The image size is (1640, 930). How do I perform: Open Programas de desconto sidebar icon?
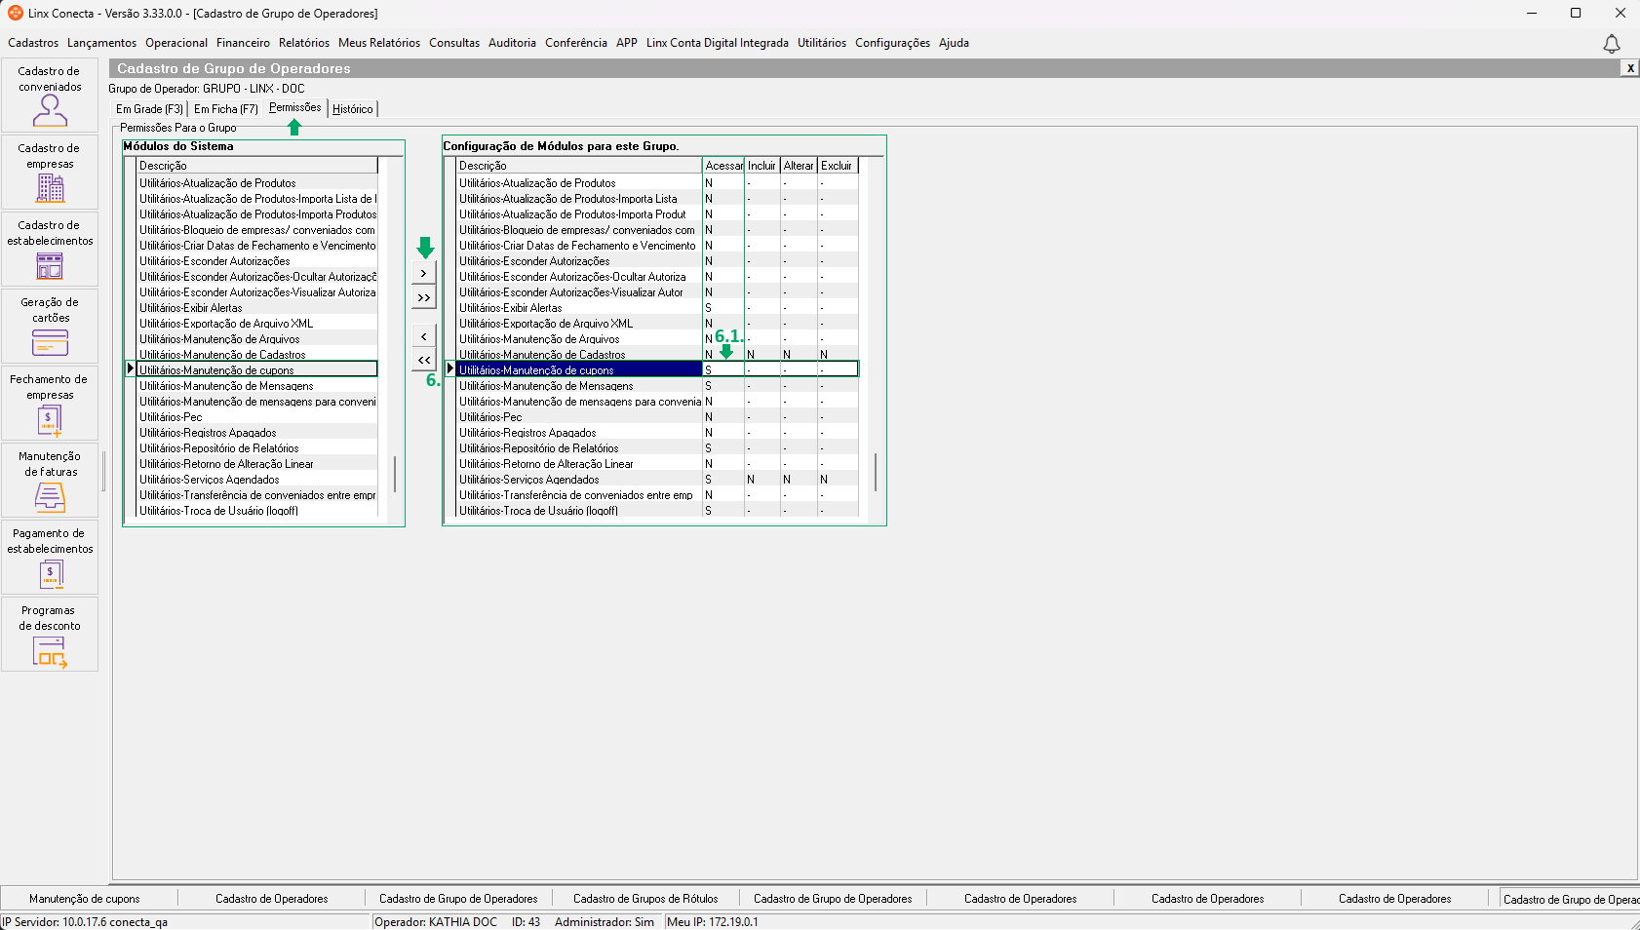[x=50, y=635]
